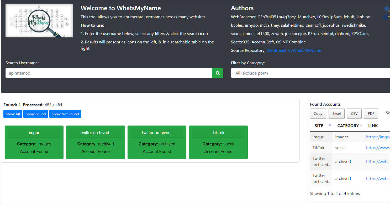Click 'Showing 1 to 4 of 4 entries' text
Viewport: 390px width, 204px height.
pos(335,194)
